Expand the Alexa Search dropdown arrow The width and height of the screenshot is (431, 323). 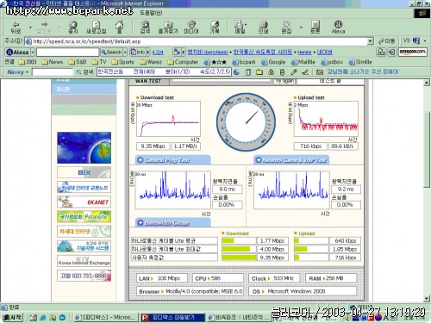coord(125,53)
